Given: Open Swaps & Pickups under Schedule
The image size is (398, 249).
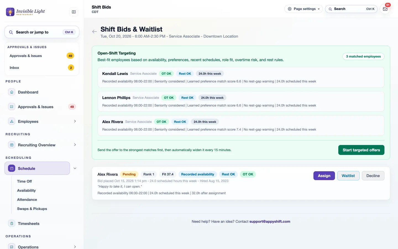Looking at the screenshot, I should point(32,209).
